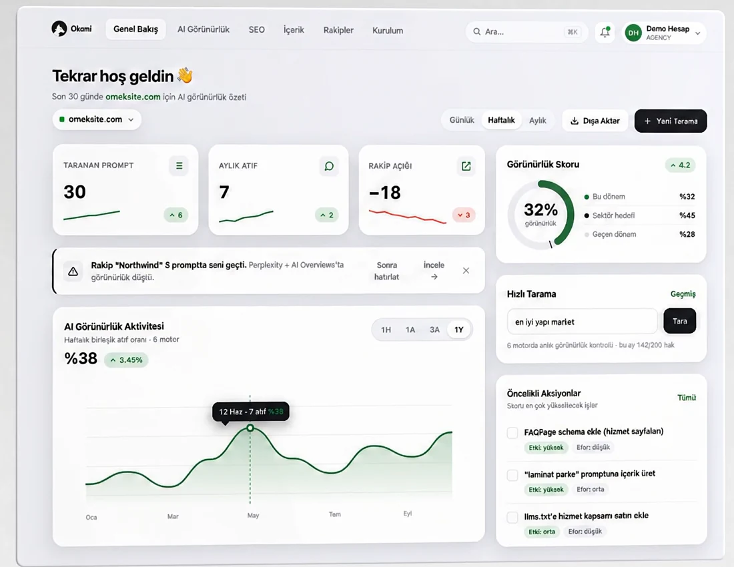This screenshot has width=734, height=567.
Task: Select the 1Y chart range
Action: [459, 330]
